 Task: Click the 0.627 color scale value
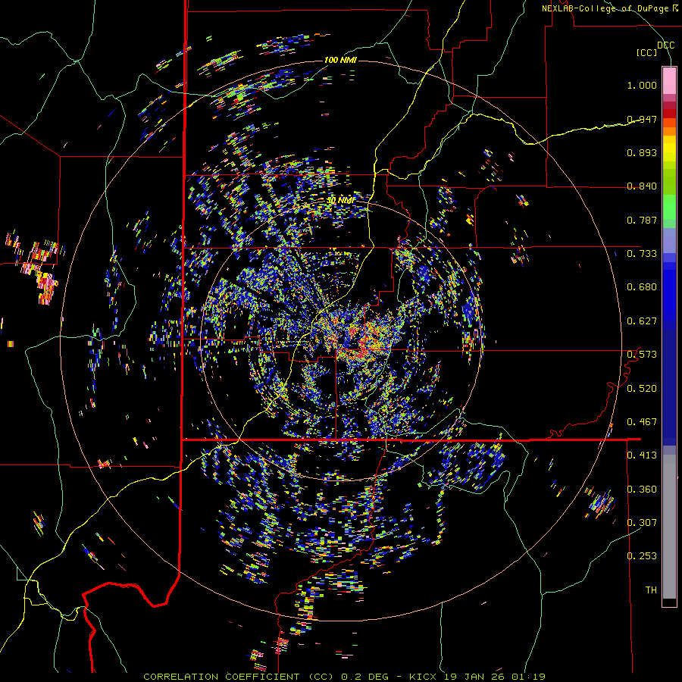pos(642,321)
